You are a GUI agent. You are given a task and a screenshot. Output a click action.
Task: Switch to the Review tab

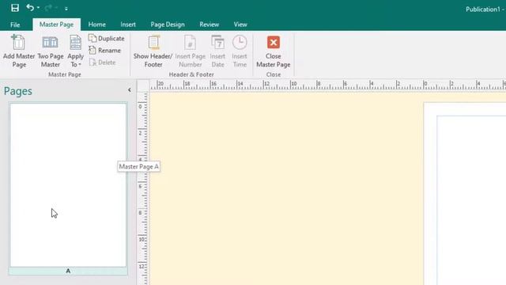click(x=209, y=25)
